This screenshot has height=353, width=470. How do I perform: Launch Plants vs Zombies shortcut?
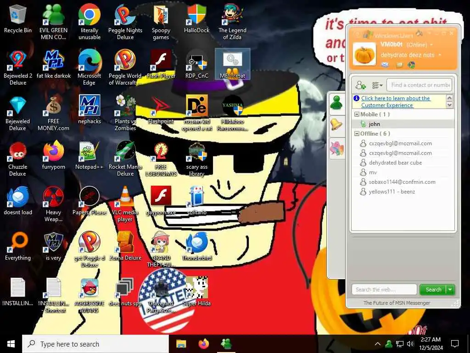click(125, 114)
